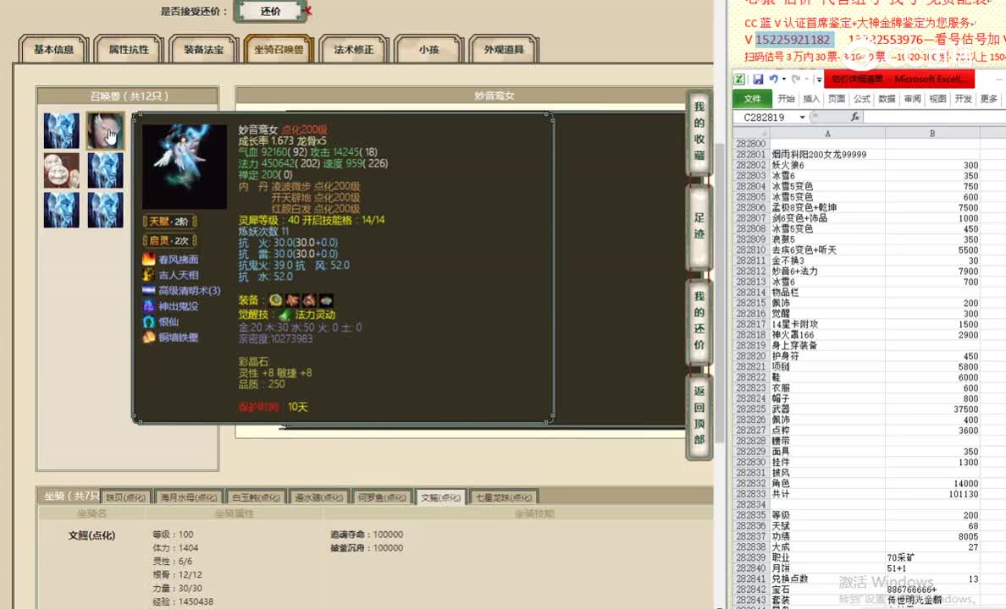Click the last equipment icon after 装备
This screenshot has width=1006, height=609.
pyautogui.click(x=327, y=300)
